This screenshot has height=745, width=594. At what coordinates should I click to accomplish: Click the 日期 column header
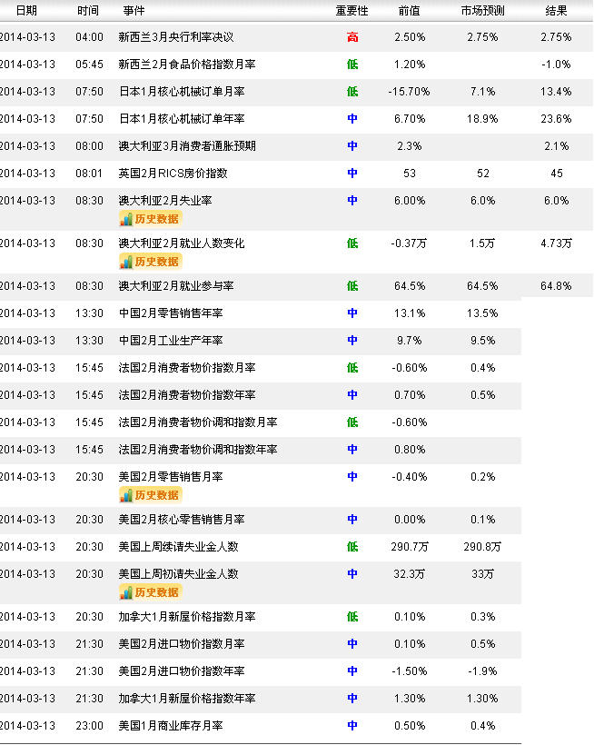tap(26, 11)
